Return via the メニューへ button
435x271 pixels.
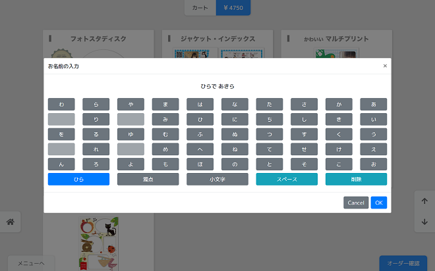click(x=31, y=263)
